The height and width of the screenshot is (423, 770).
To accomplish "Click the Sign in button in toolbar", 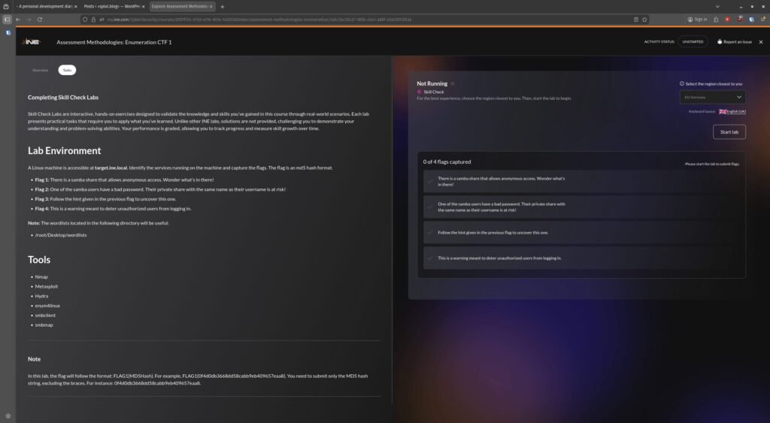I will pyautogui.click(x=697, y=19).
